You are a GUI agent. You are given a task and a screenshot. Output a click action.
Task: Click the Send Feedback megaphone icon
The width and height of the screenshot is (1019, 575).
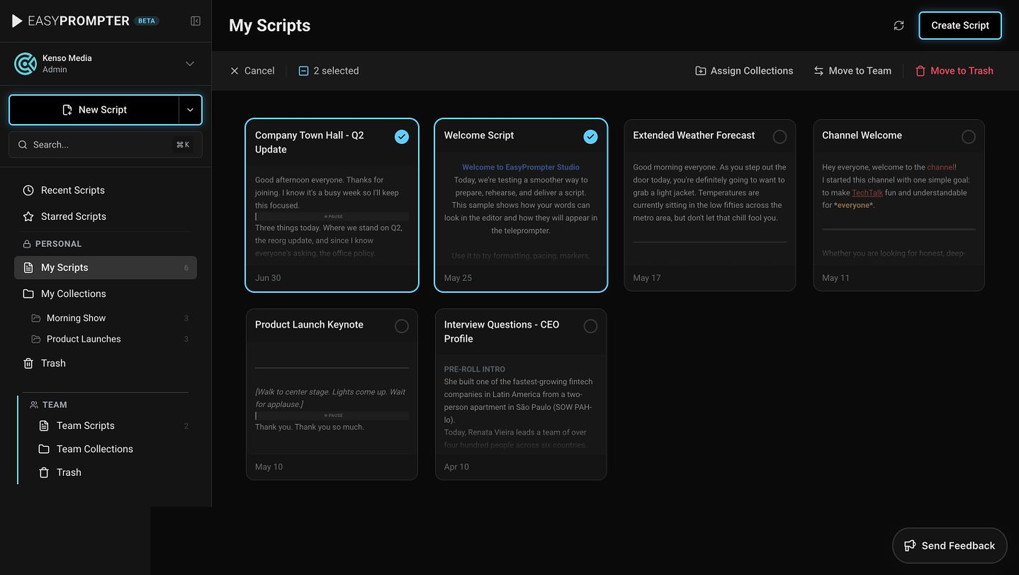pos(910,546)
